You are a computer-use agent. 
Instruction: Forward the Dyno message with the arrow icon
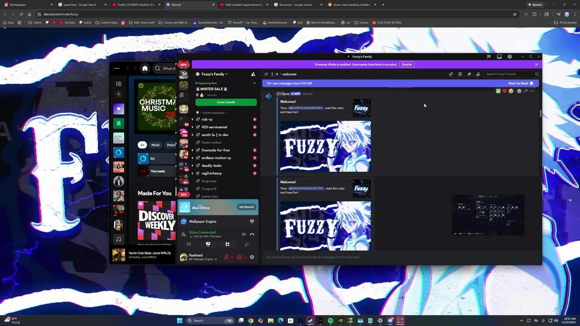[526, 91]
